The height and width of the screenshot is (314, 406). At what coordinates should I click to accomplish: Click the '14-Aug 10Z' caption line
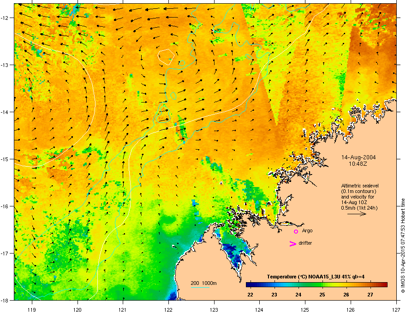(354, 202)
